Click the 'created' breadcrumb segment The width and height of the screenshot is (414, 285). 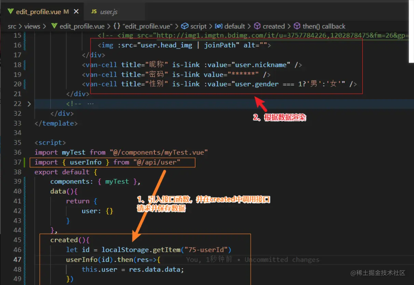point(274,26)
